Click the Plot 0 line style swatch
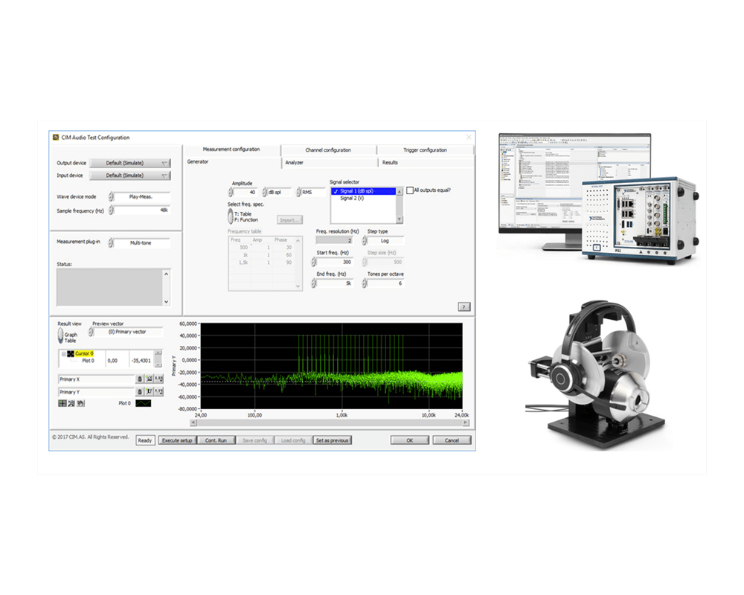Screen dimensions: 744x595 click(143, 403)
